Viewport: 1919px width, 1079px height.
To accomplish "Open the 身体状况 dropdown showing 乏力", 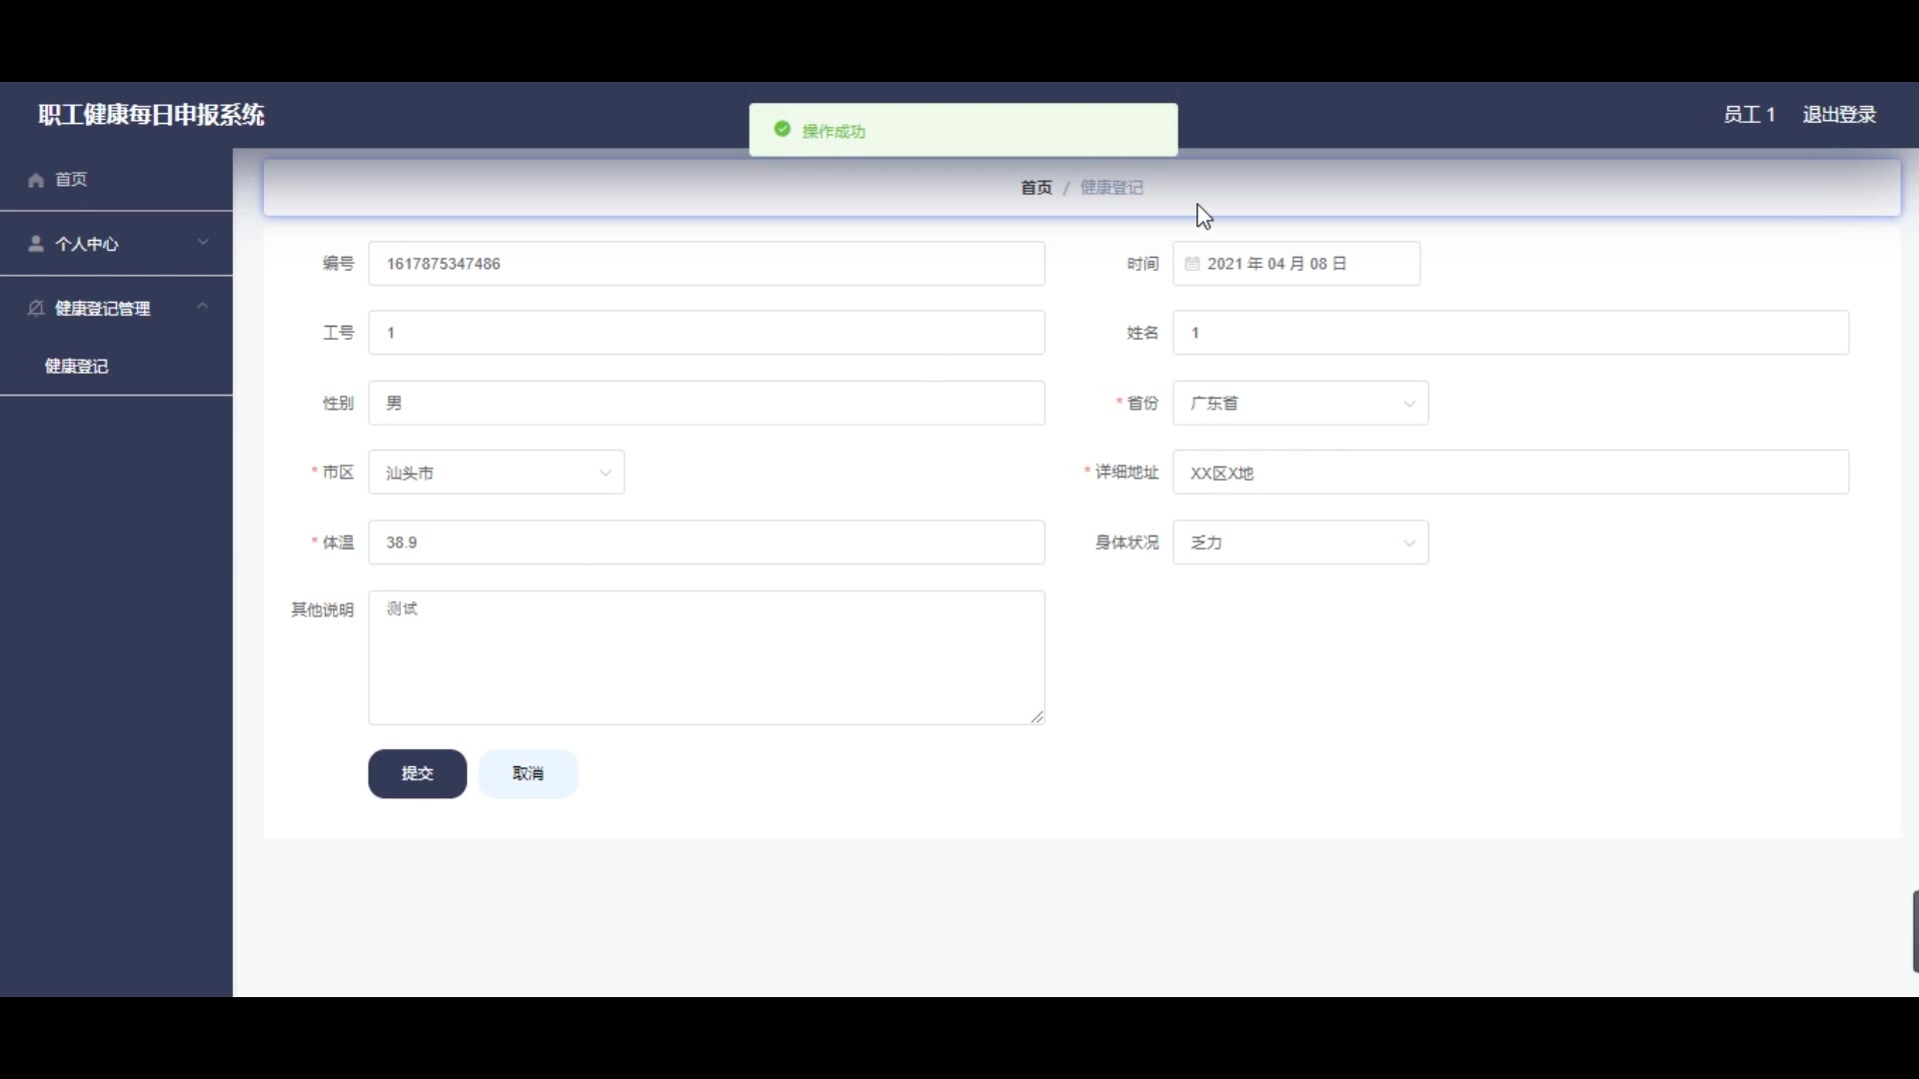I will [x=1299, y=542].
